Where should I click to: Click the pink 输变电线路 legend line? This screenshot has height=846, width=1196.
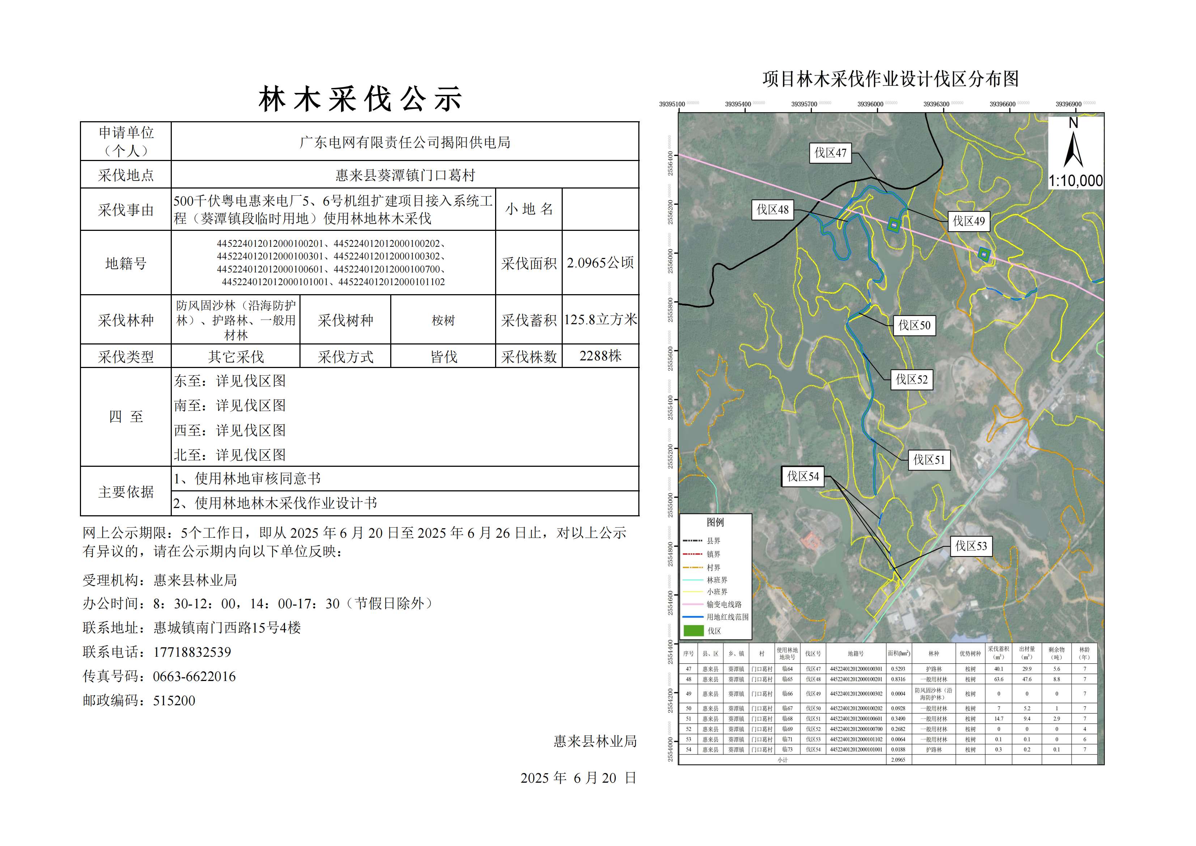693,604
